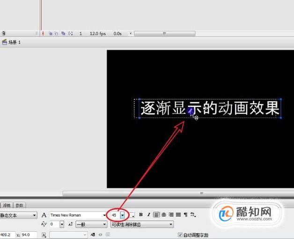The width and height of the screenshot is (294, 239).
Task: Click the letter spacing field showing 0
Action: 55,224
